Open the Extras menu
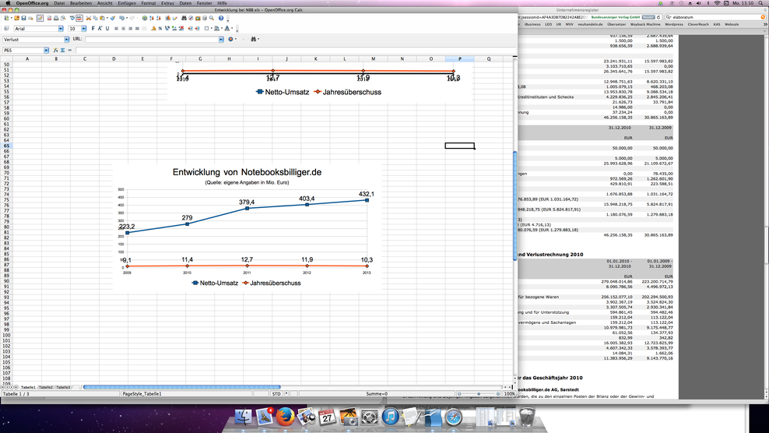The image size is (769, 433). (167, 3)
